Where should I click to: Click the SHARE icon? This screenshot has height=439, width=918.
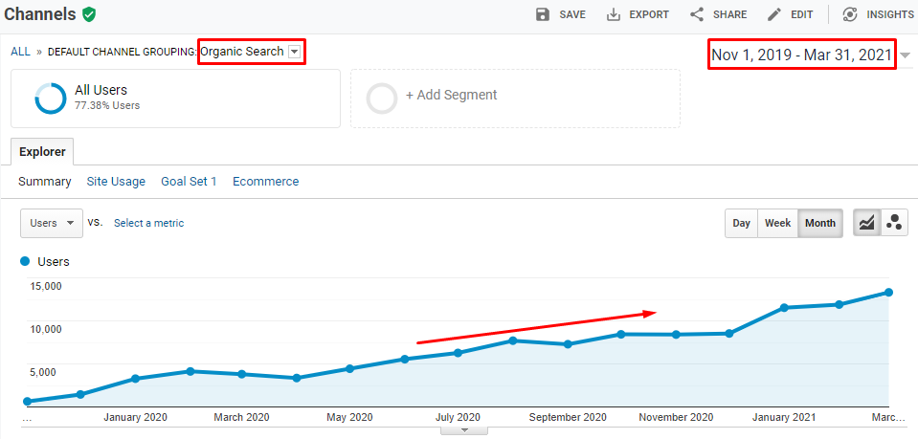click(697, 14)
